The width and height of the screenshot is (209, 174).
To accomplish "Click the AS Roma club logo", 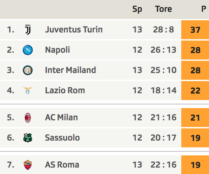I will click(x=28, y=165).
